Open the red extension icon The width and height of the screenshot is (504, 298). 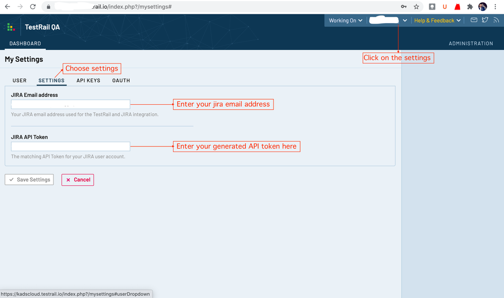click(x=457, y=7)
